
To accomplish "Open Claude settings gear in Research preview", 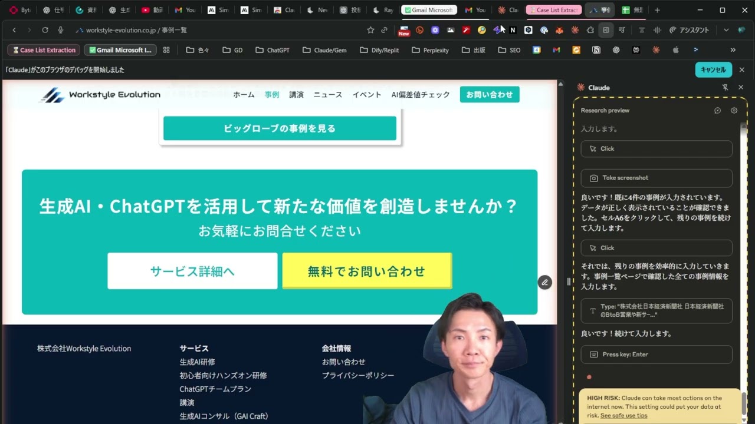I will tap(734, 111).
